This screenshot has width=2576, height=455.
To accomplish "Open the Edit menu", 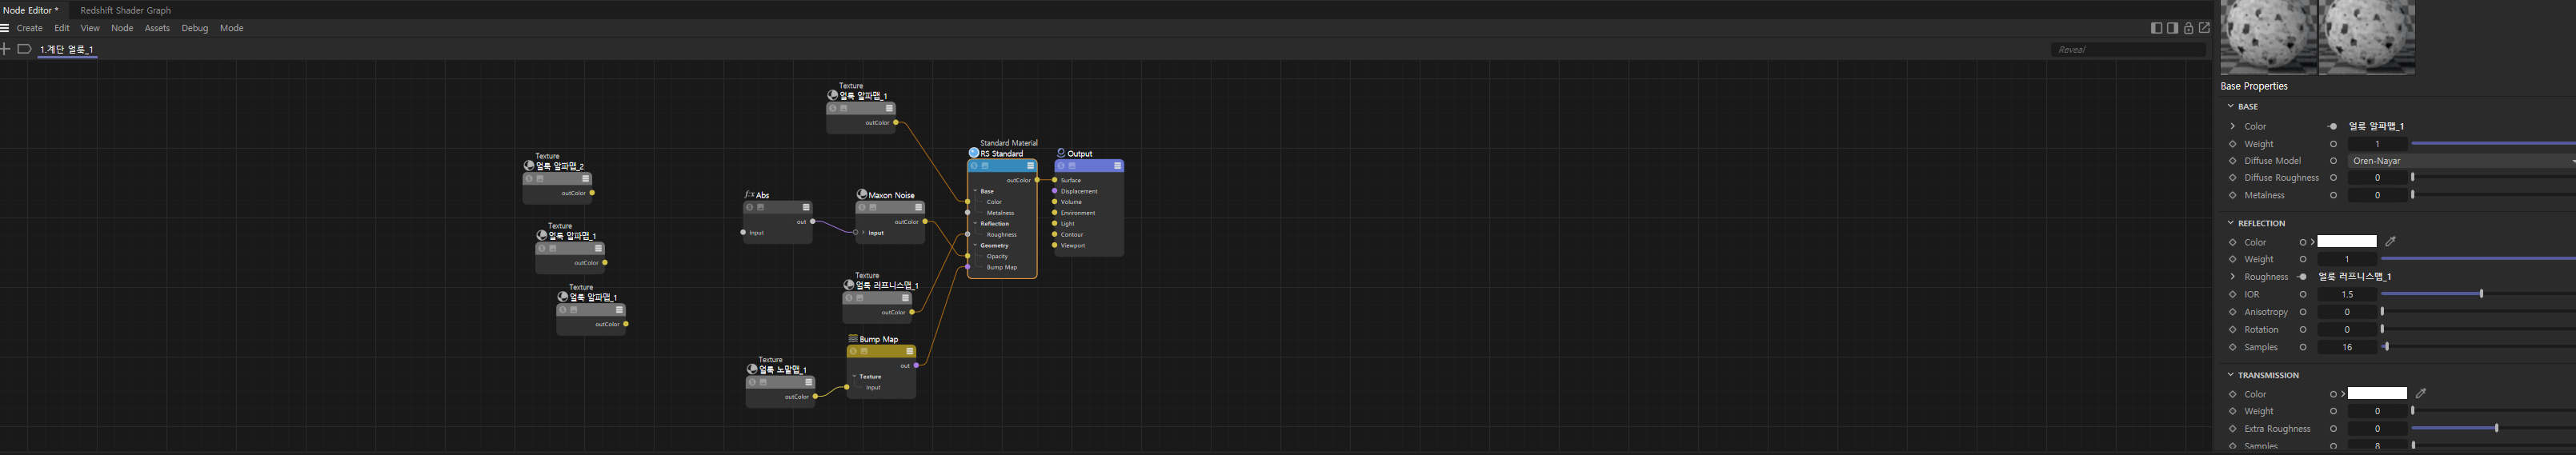I will 62,28.
